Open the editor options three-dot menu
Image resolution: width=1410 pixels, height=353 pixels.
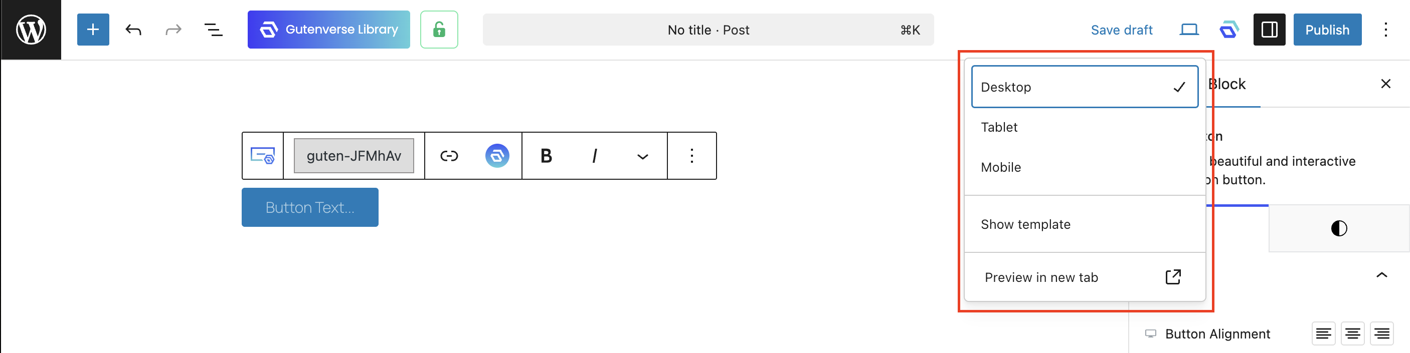coord(1386,30)
